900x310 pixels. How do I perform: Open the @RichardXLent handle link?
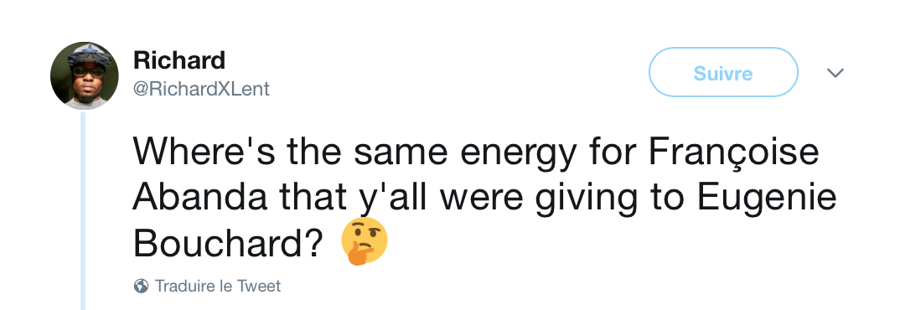pos(201,90)
